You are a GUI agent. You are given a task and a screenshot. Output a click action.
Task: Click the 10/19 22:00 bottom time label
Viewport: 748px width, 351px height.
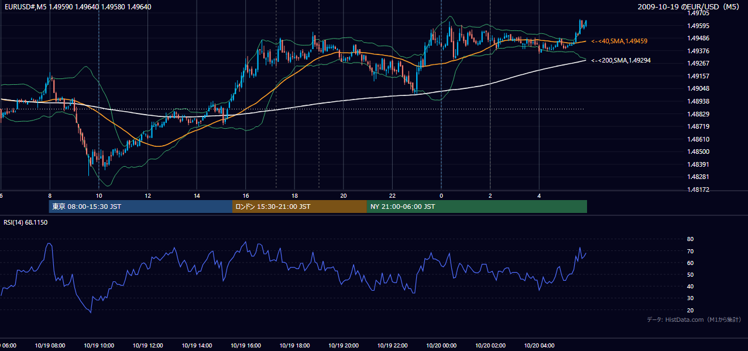click(392, 345)
